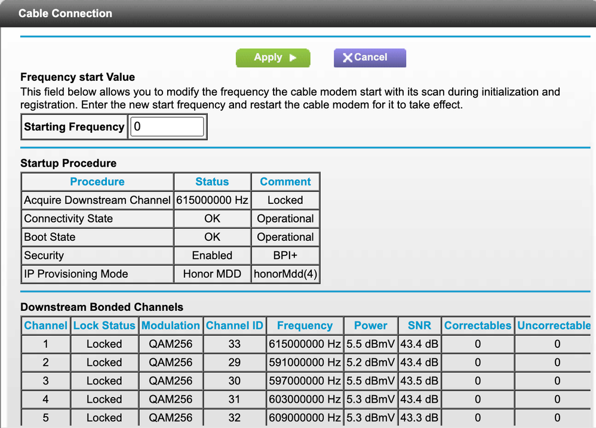Click the Modulation column header
Screen dimensions: 596x428
[171, 326]
